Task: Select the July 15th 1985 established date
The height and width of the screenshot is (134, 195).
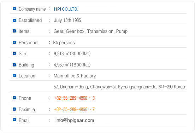Action: (x=67, y=20)
